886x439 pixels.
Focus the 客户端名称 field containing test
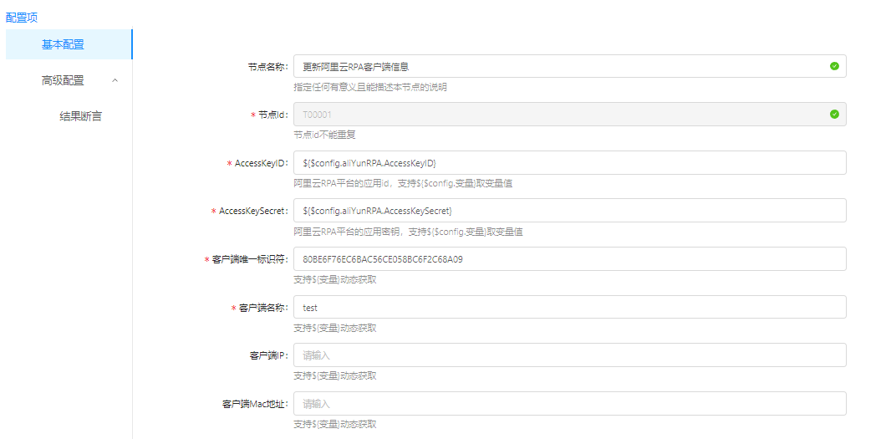(568, 308)
